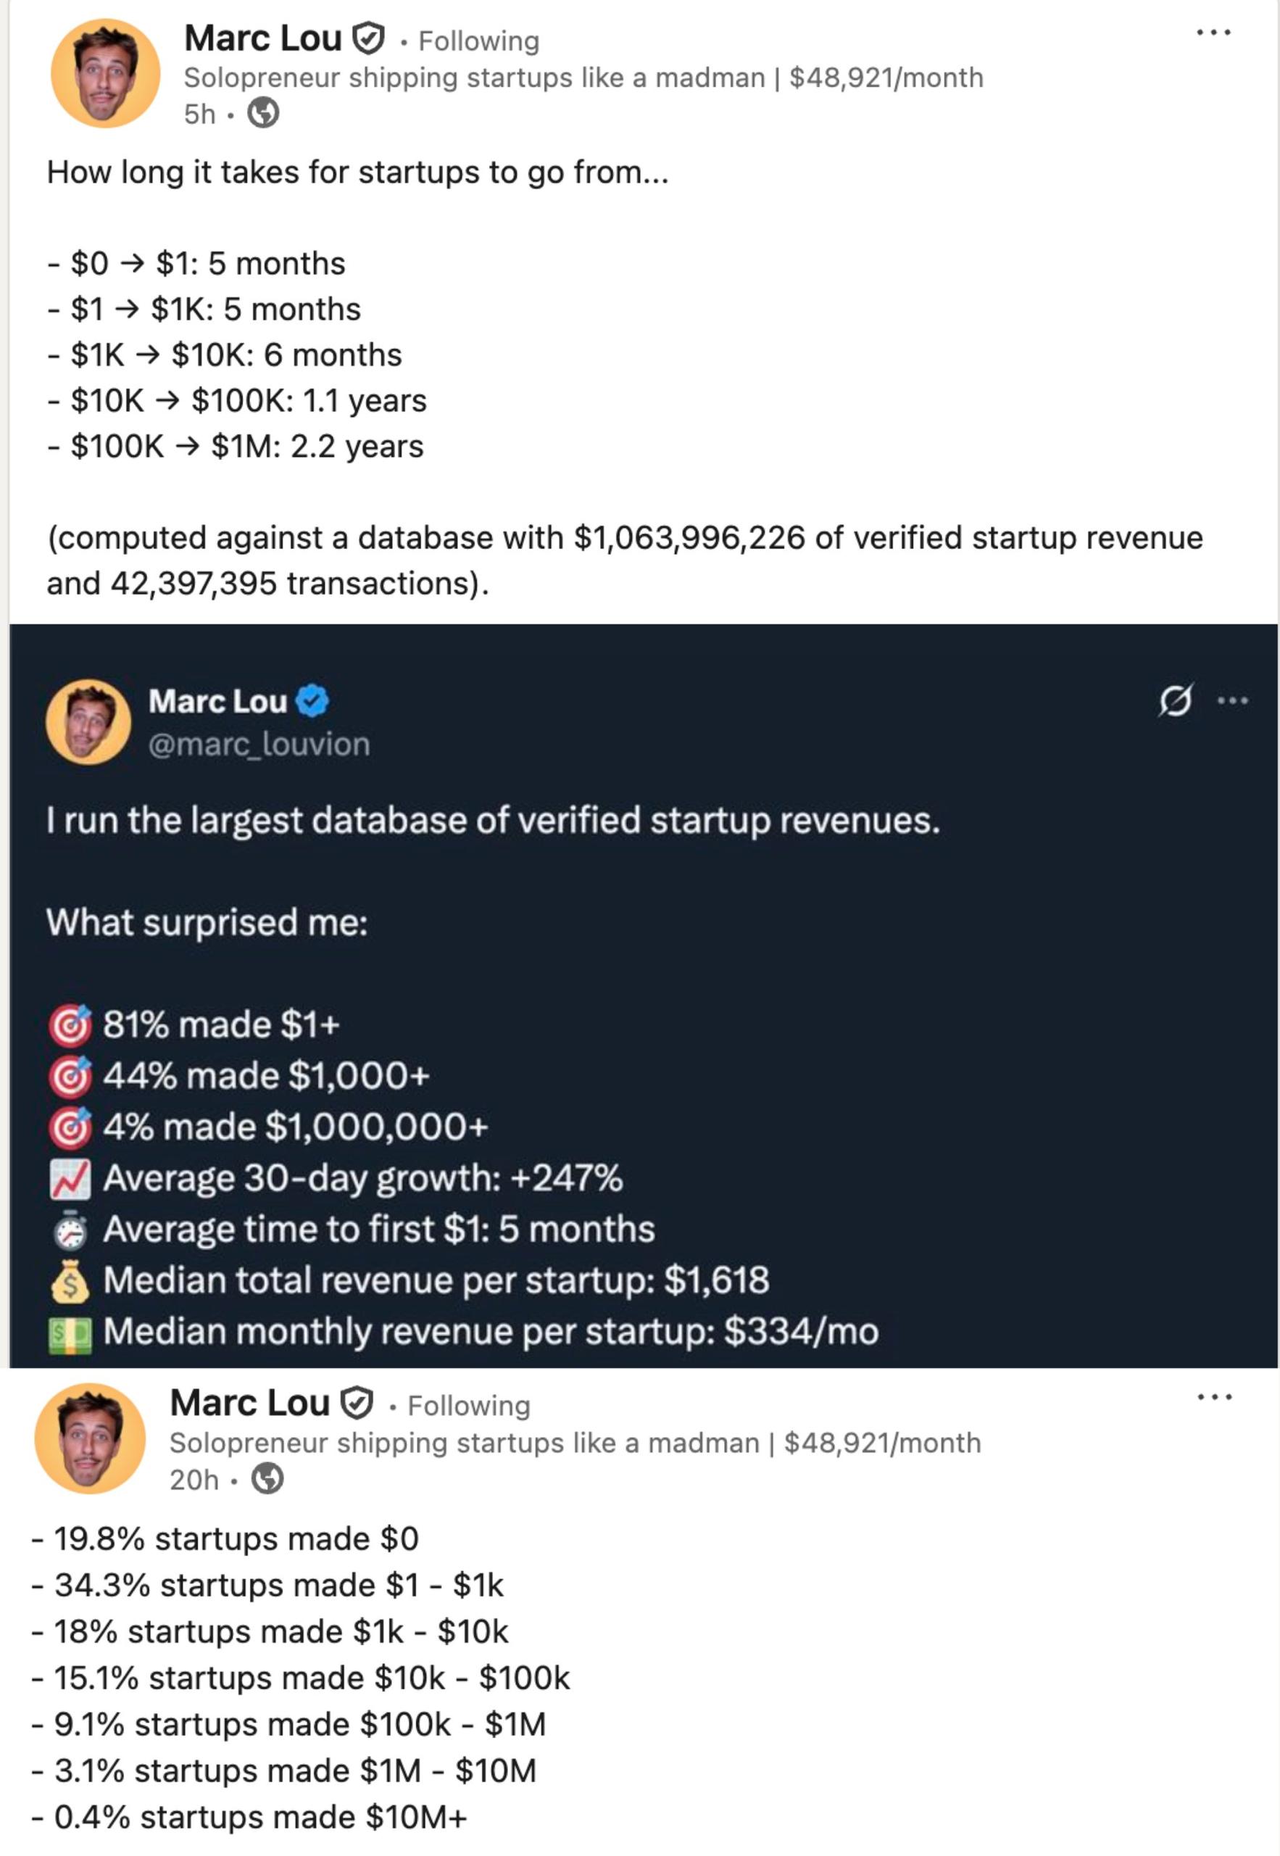Viewport: 1280px width, 1856px height.
Task: Click the Marc Lou name in the dark tweet
Action: (x=217, y=701)
